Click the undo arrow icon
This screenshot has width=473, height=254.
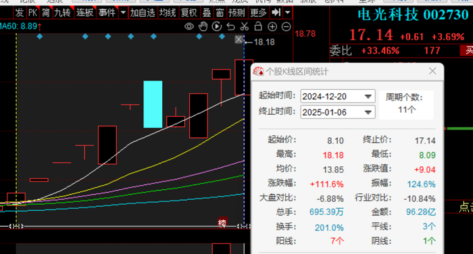[x=231, y=26]
